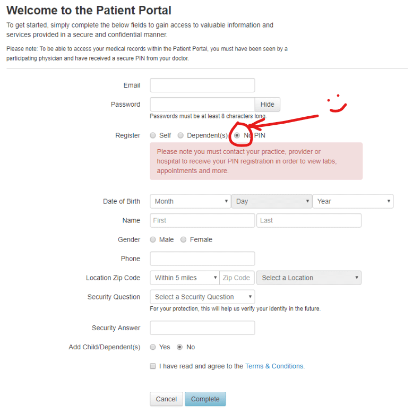Open the Month dropdown
This screenshot has width=413, height=413.
click(190, 201)
